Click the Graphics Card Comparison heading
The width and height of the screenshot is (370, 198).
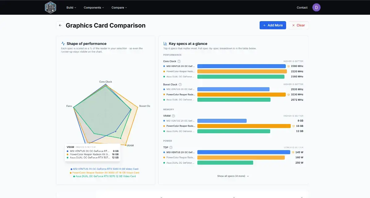(105, 25)
